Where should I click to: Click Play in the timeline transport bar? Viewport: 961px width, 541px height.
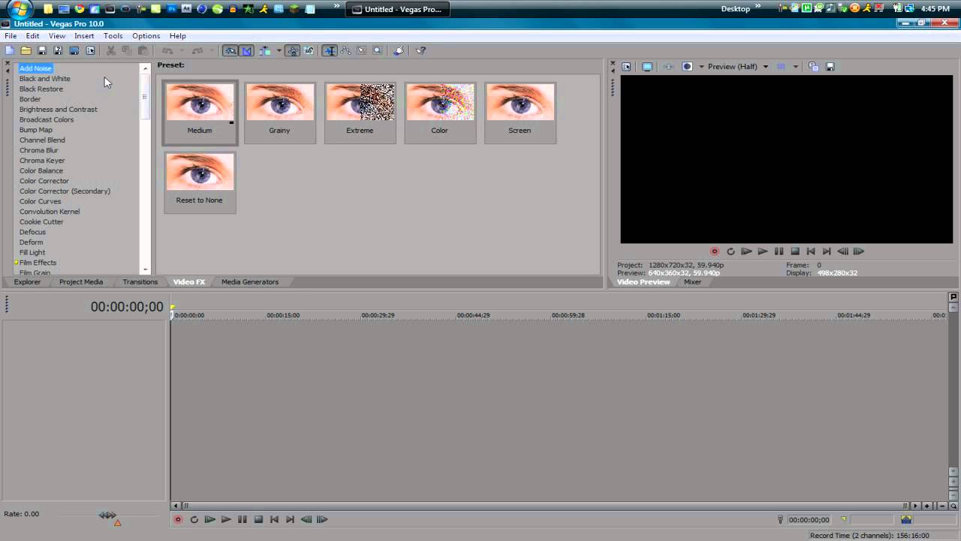(226, 519)
